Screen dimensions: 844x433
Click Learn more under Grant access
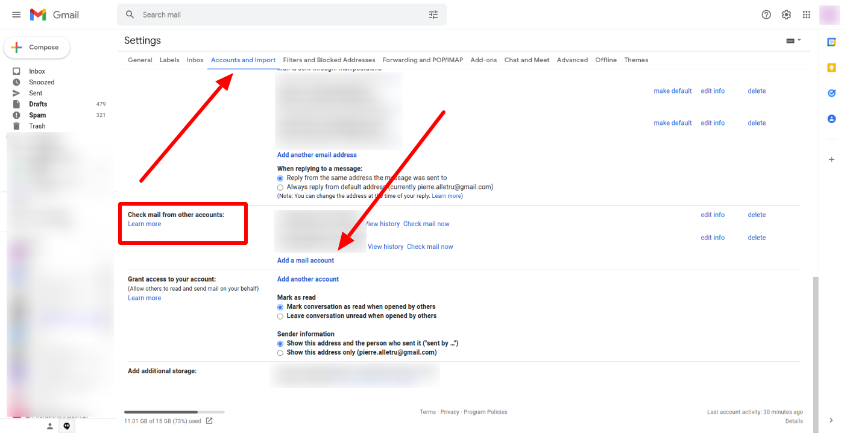coord(145,298)
